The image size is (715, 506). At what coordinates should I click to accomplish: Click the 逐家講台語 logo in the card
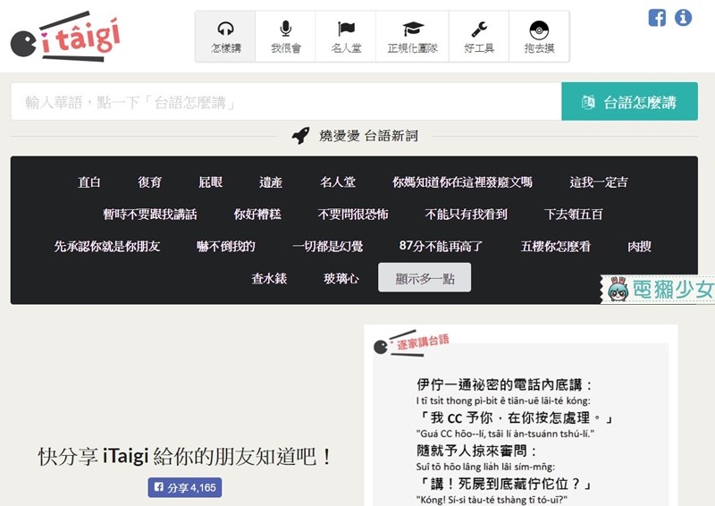(x=411, y=343)
